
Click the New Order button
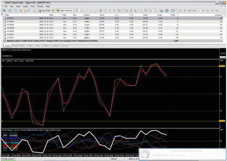tap(44, 11)
